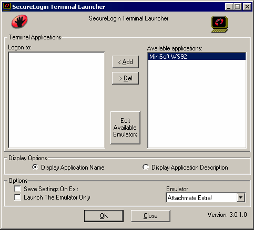The image size is (254, 230).
Task: Click the < Add button
Action: [125, 62]
